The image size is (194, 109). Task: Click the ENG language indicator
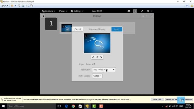point(181,106)
